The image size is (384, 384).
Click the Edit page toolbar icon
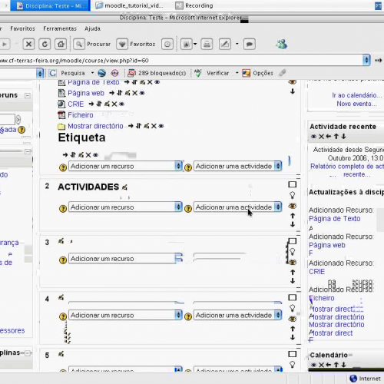(x=225, y=45)
